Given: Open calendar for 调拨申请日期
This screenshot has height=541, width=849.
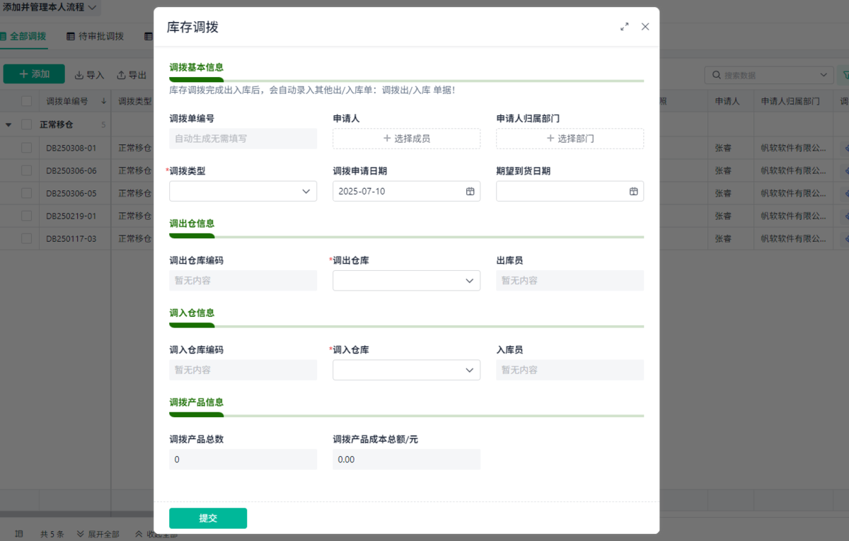Looking at the screenshot, I should 470,192.
